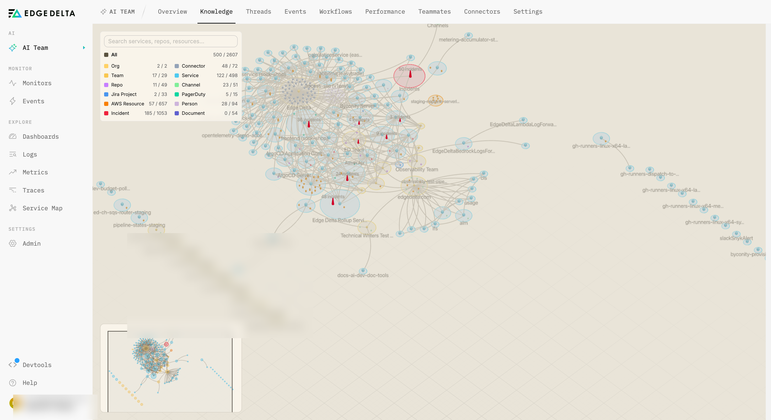771x420 pixels.
Task: Click the Traces icon
Action: [x=13, y=190]
